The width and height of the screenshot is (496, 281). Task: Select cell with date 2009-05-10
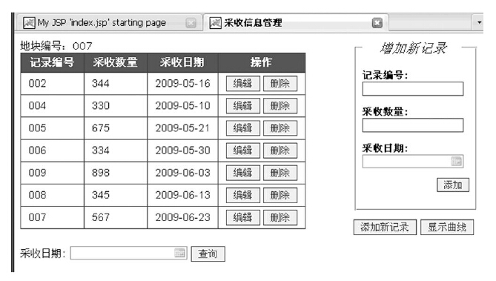[182, 106]
